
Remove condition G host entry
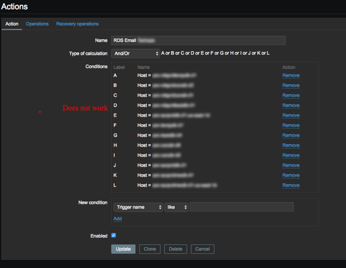point(291,135)
